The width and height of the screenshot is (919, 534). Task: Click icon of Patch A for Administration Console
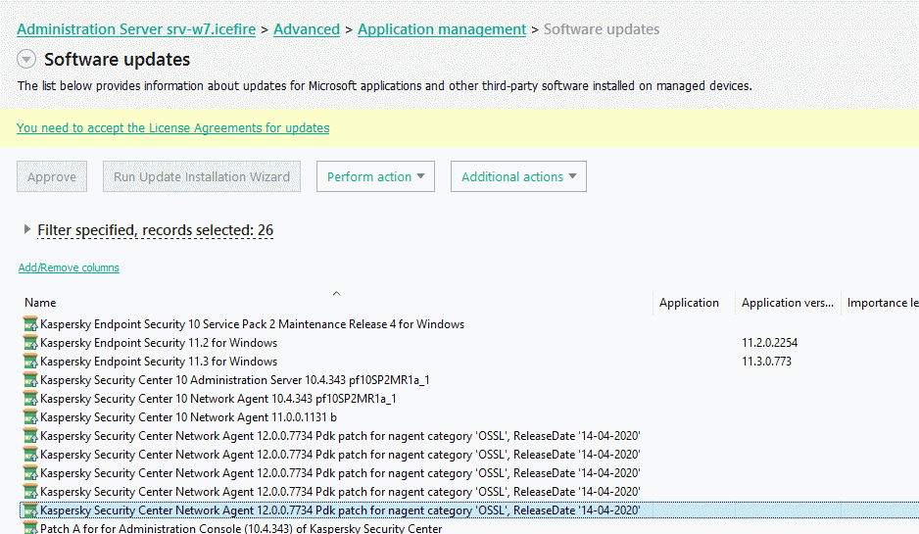pos(30,529)
